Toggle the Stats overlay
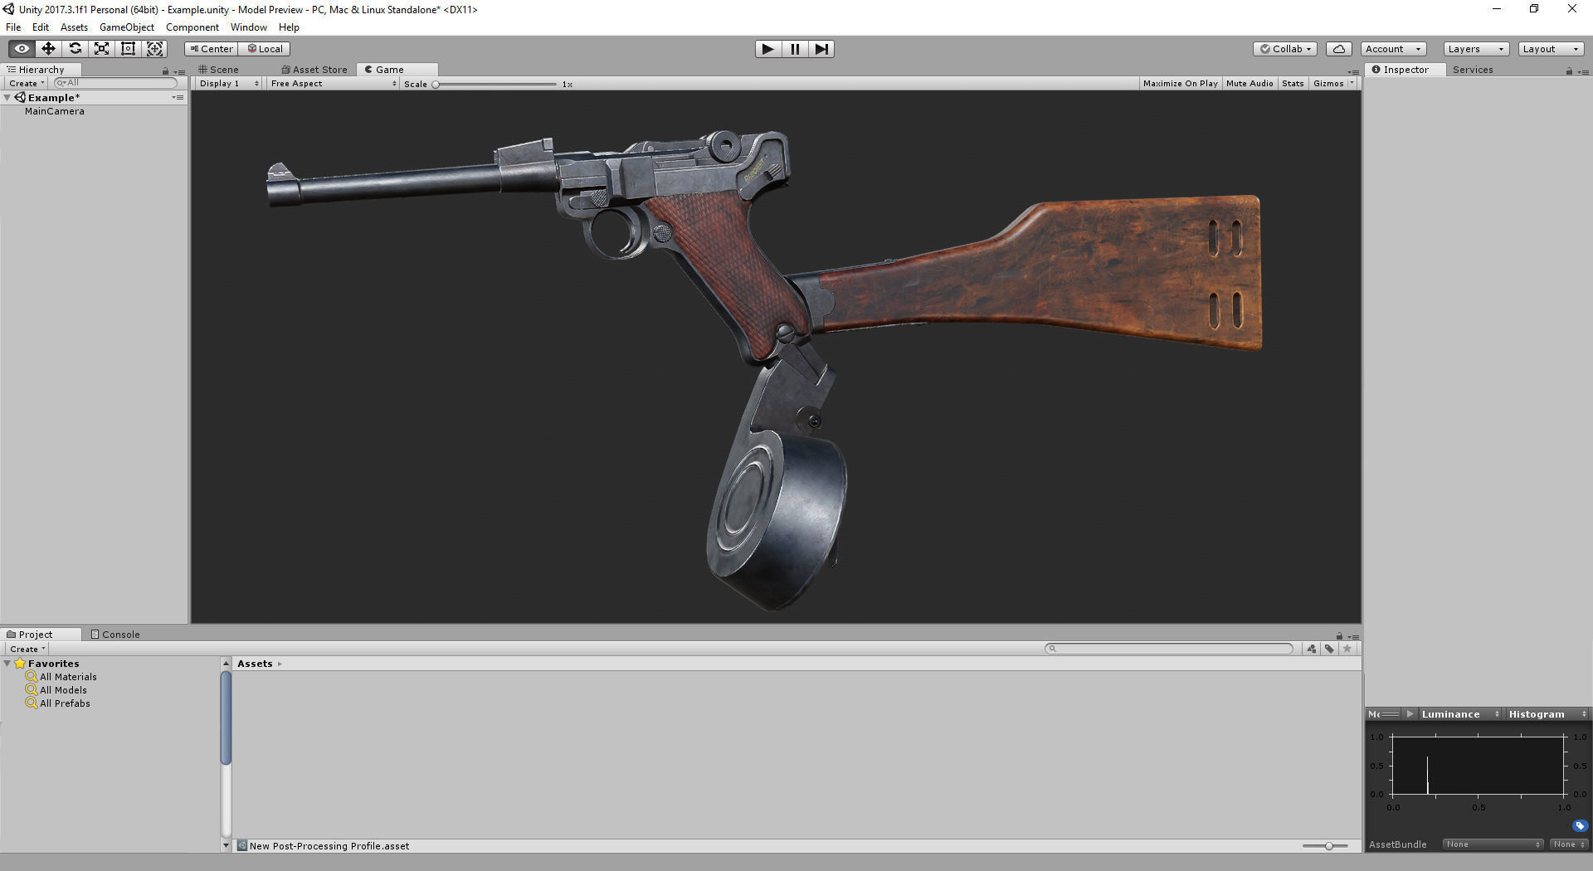The image size is (1593, 871). pos(1293,84)
